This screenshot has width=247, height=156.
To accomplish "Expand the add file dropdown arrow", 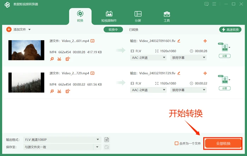I will pos(29,30).
